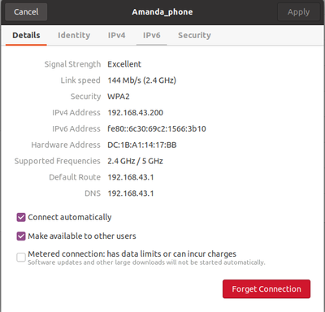Switch to the IPv6 tab
Viewport: 325px width, 312px height.
[x=152, y=36]
